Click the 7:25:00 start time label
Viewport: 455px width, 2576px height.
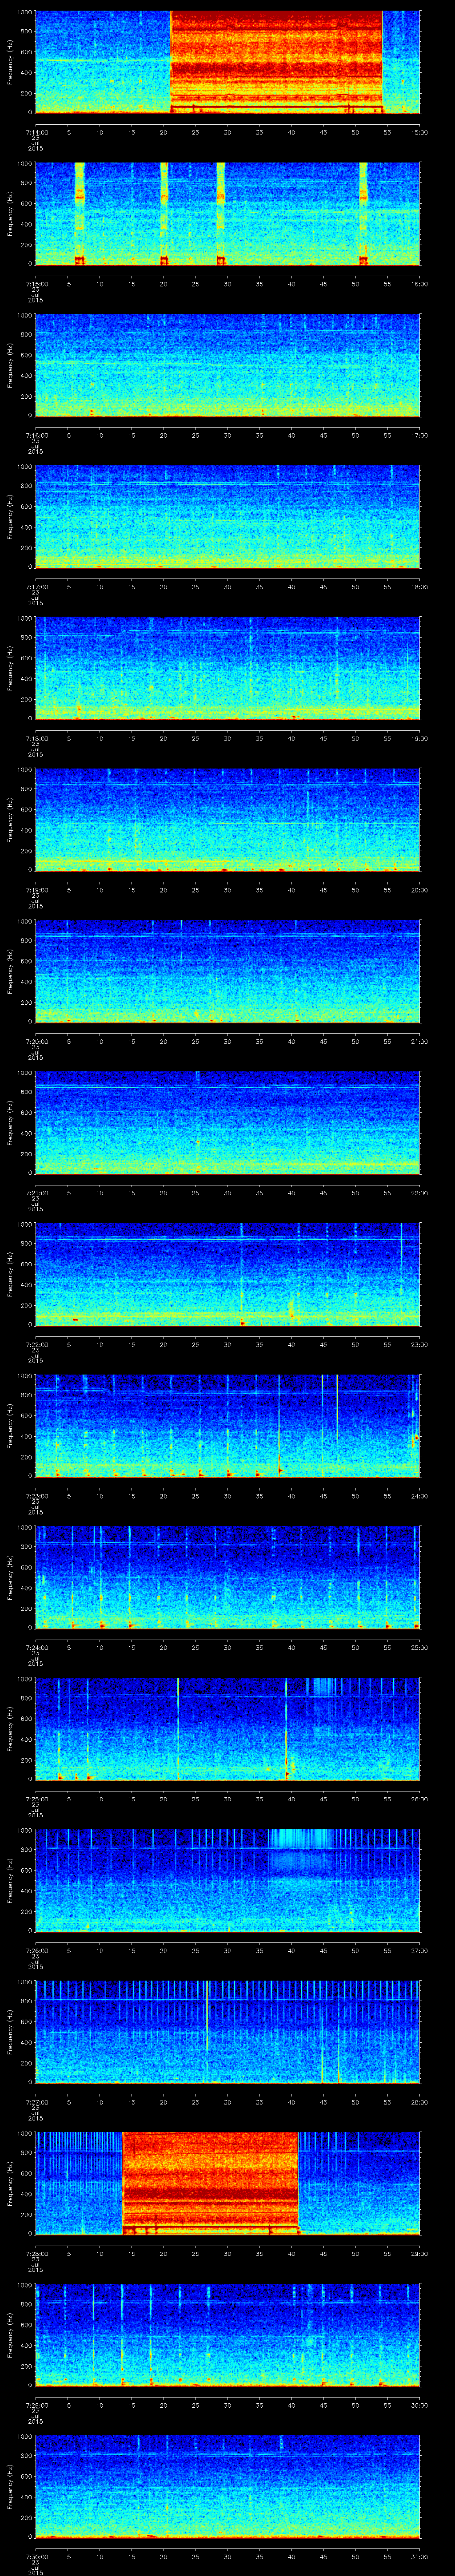tap(37, 1800)
